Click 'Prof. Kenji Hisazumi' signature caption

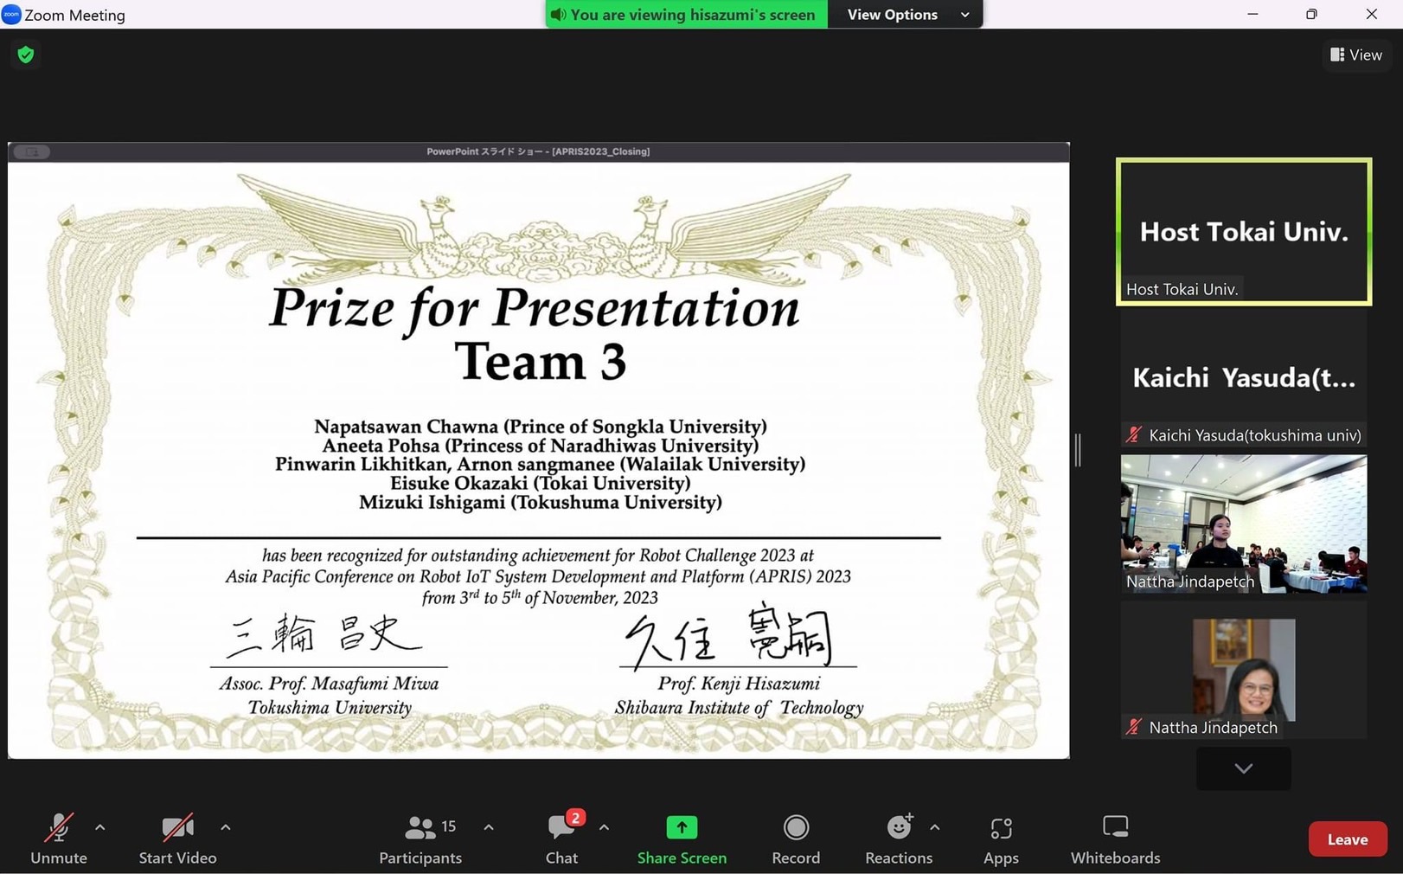click(739, 684)
